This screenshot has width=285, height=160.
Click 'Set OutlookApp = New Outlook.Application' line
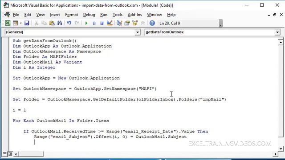point(66,78)
